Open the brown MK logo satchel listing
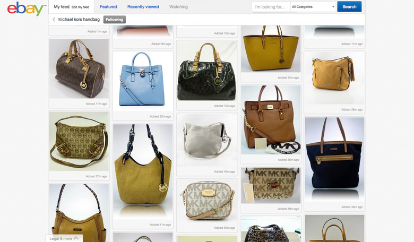 [79, 68]
